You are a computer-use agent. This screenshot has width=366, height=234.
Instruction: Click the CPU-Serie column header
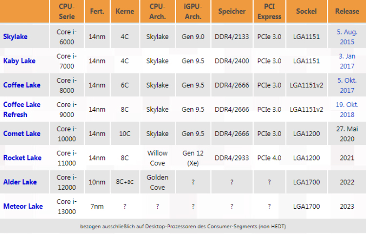coord(67,11)
